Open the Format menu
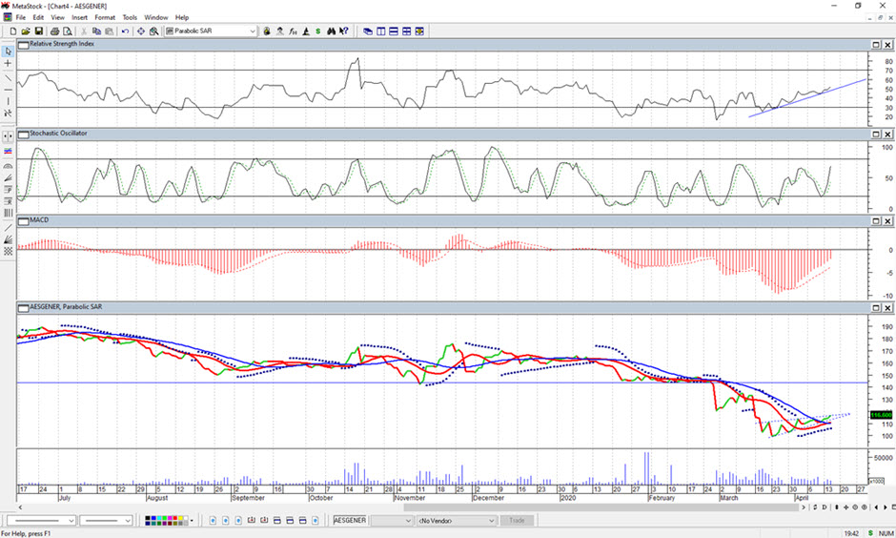 point(105,17)
